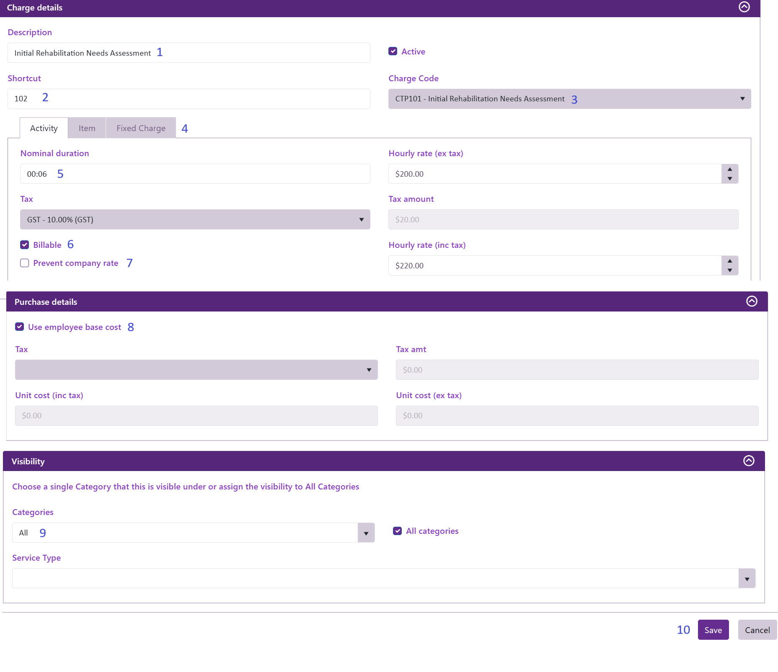Viewport: 778px width, 672px height.
Task: Uncheck the Active checkbox
Action: point(393,51)
